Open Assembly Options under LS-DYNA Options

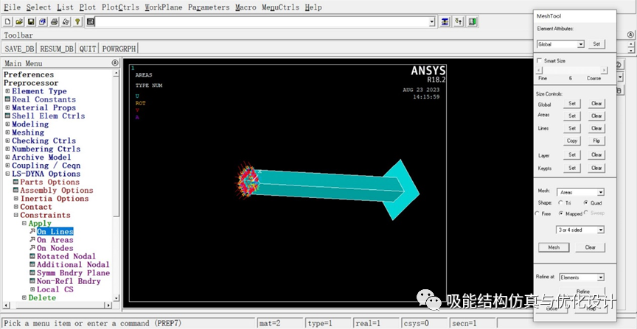(x=57, y=190)
